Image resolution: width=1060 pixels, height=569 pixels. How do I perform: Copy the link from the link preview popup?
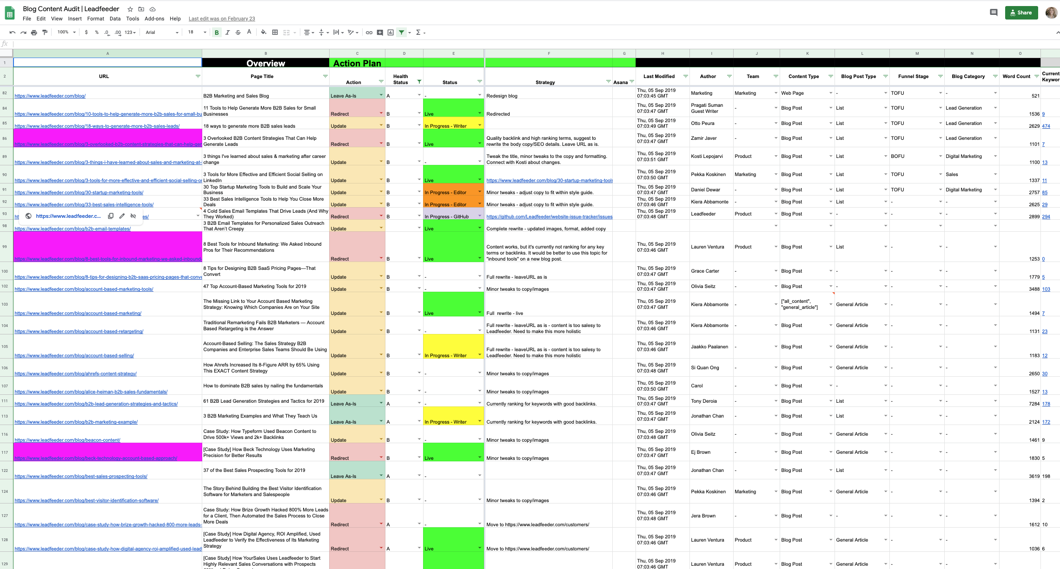point(111,216)
